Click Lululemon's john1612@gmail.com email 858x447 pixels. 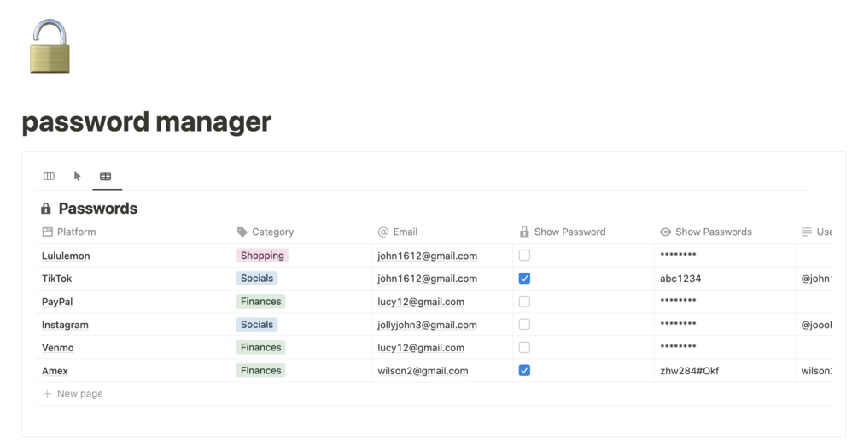428,256
